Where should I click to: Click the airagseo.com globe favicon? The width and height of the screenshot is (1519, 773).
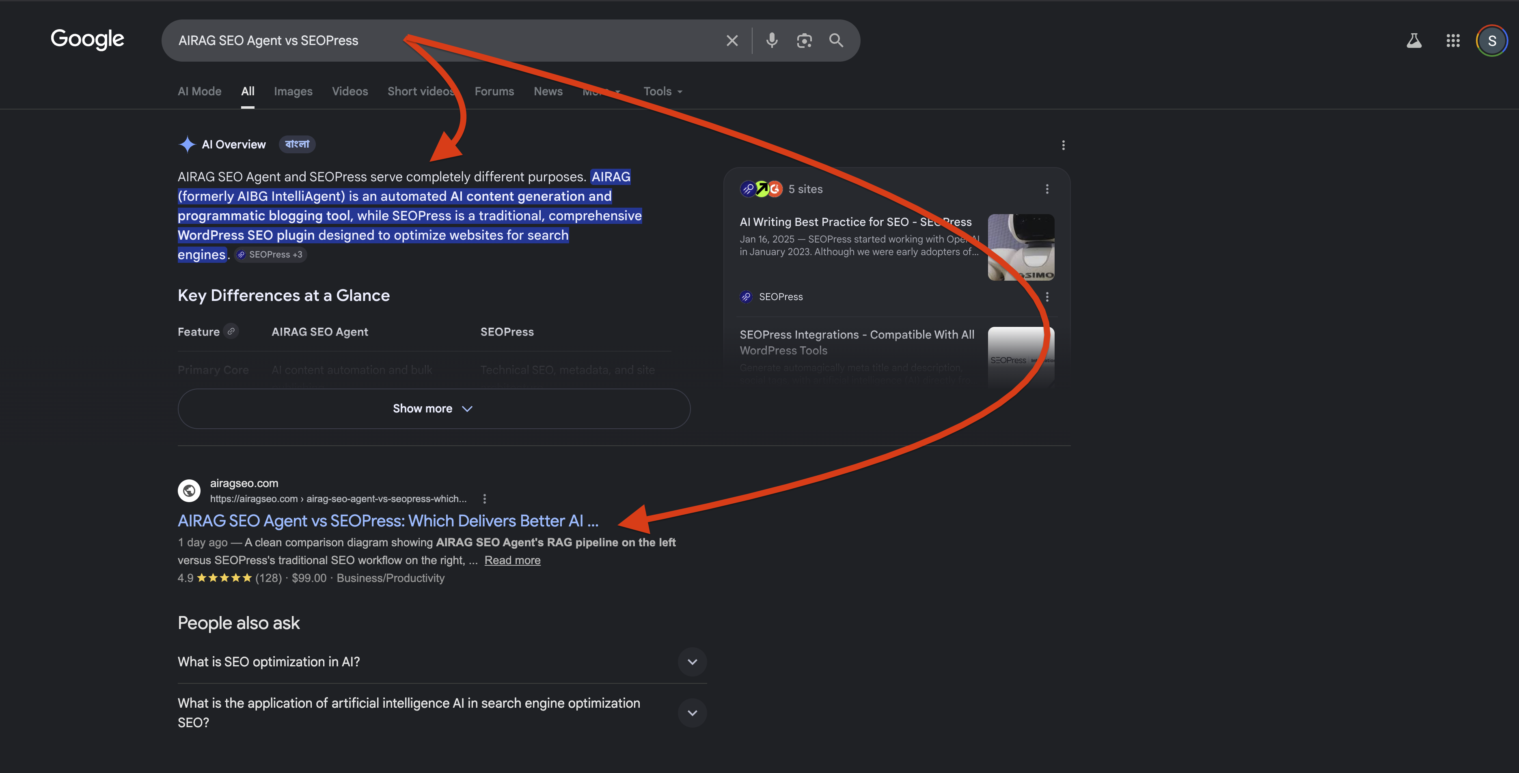point(189,490)
